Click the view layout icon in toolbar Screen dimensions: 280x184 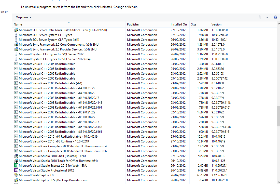pyautogui.click(x=261, y=17)
